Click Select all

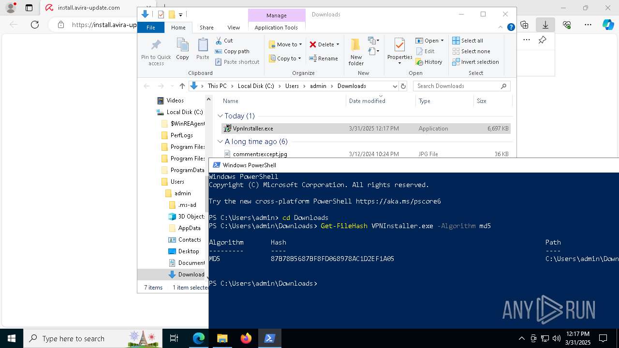point(468,41)
